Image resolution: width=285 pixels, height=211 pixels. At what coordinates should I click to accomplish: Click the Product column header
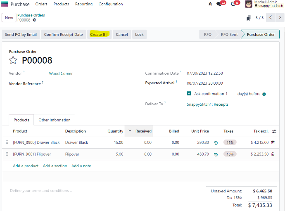20,131
